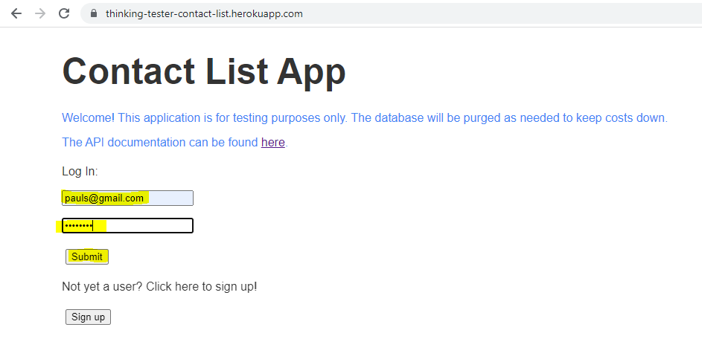
Task: Submit the login form
Action: click(x=87, y=256)
